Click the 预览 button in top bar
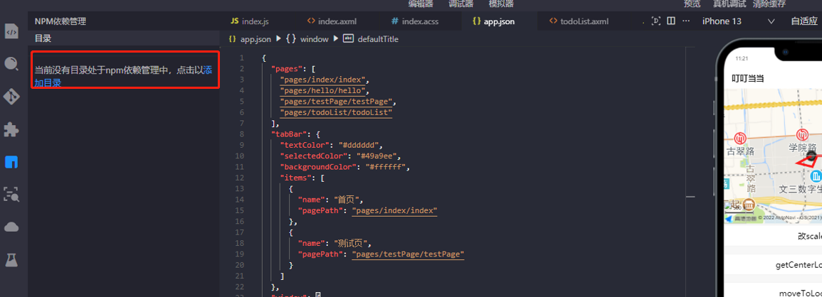Image resolution: width=822 pixels, height=297 pixels. tap(692, 4)
